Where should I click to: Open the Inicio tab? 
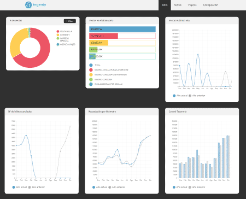[x=165, y=5]
